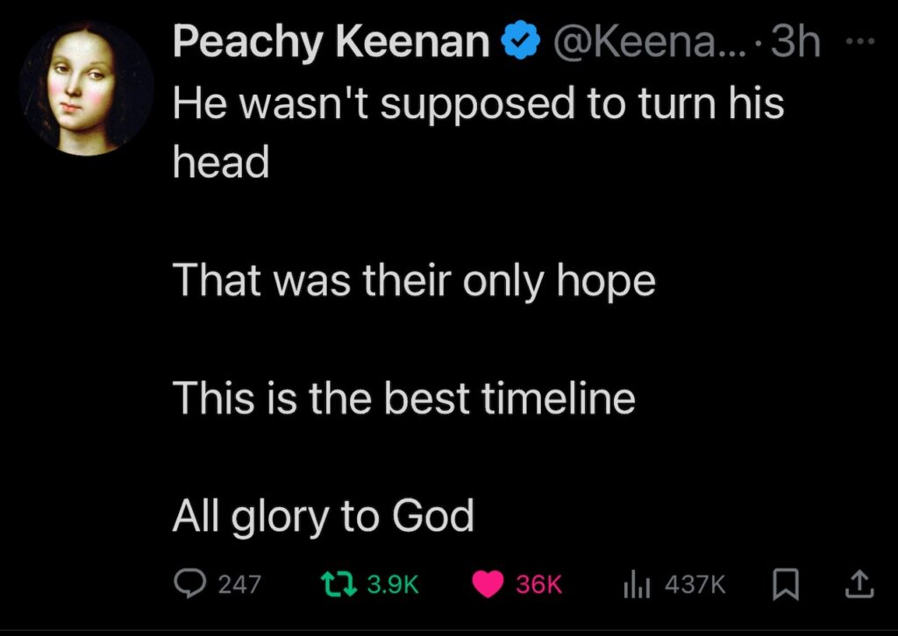Click the line "That was their only hope"
Viewport: 898px width, 636px height.
[x=414, y=282]
